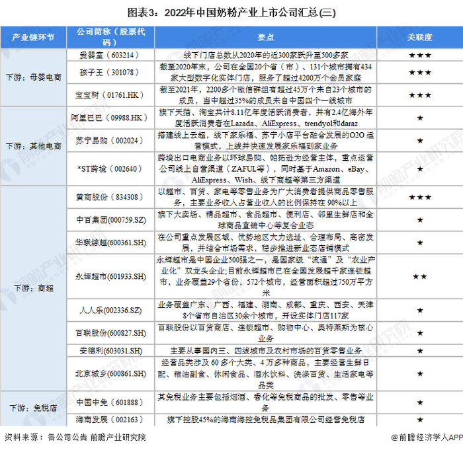463x450 pixels.
Task: Click one-star rating for 阿里巴巴 row
Action: click(x=420, y=118)
